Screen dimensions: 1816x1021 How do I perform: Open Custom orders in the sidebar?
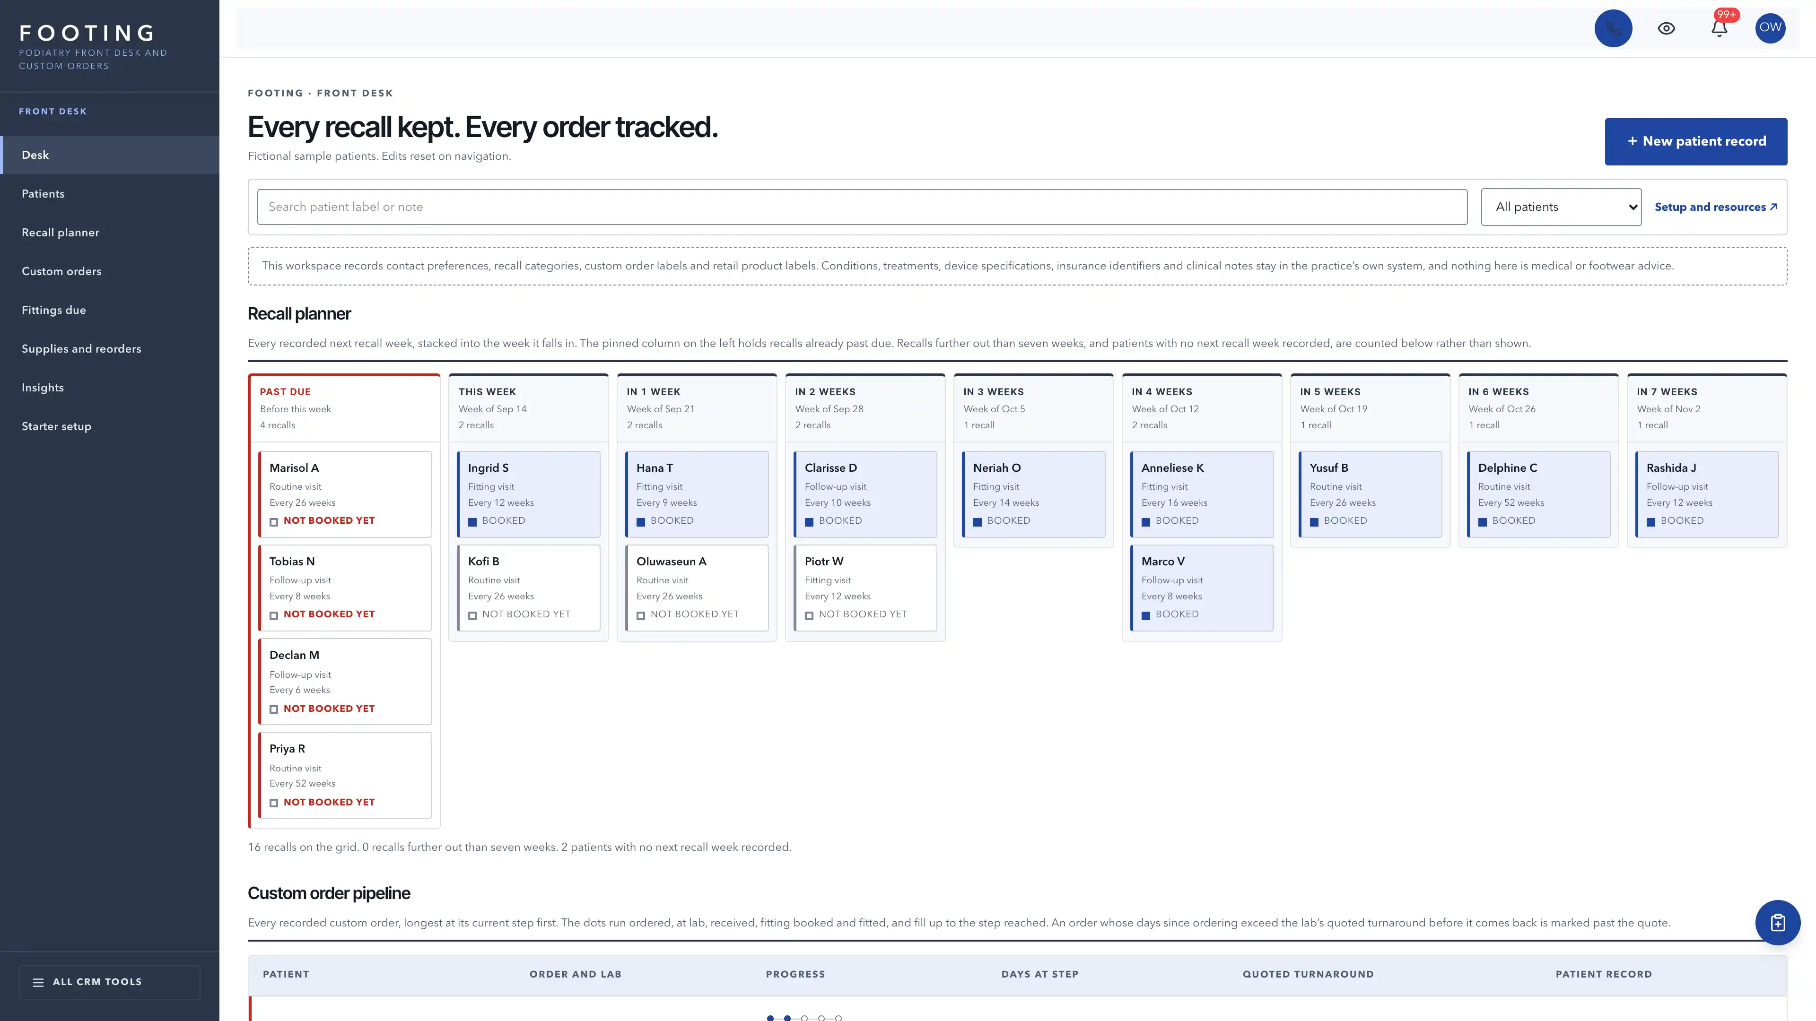click(109, 271)
